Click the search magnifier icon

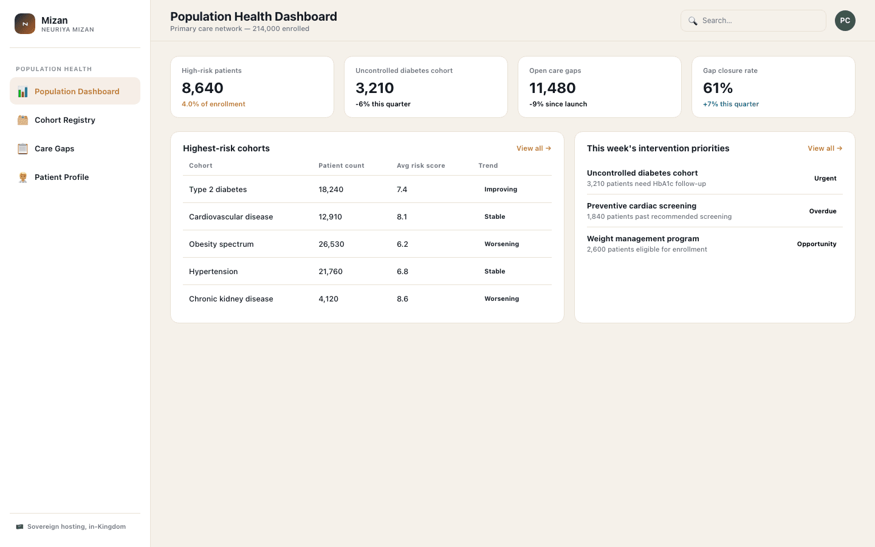[x=693, y=21]
